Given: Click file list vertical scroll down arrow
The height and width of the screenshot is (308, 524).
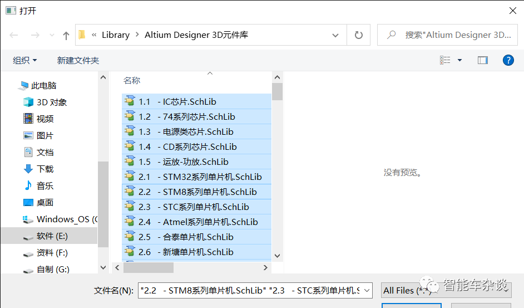Looking at the screenshot, I should [x=277, y=256].
